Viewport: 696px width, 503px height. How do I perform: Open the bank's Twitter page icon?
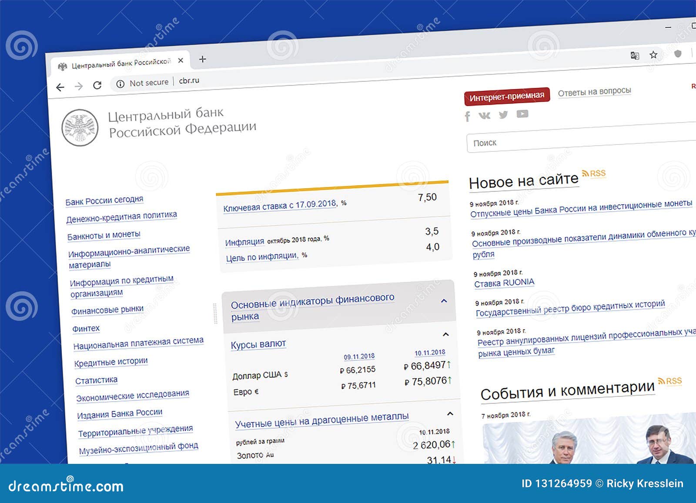pyautogui.click(x=503, y=114)
